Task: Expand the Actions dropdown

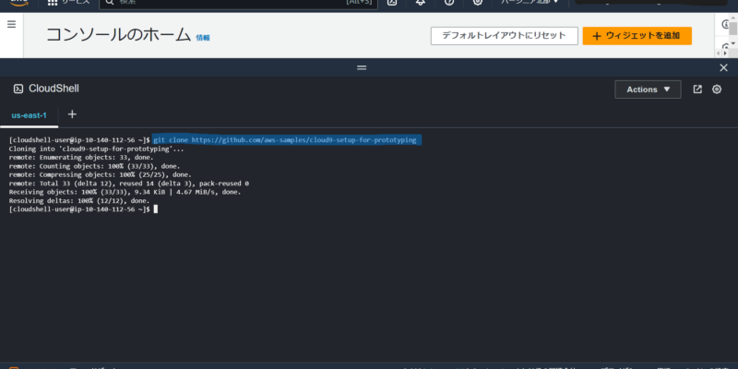Action: 648,89
